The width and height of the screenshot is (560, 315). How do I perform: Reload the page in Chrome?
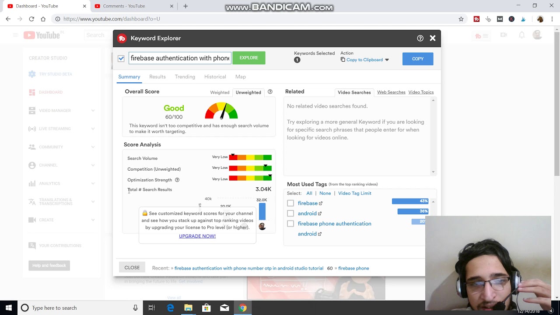point(31,19)
